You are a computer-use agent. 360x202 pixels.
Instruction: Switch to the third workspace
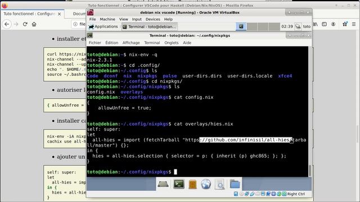tap(263, 26)
